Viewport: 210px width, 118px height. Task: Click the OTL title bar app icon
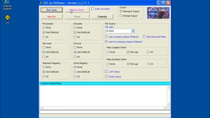(41, 3)
